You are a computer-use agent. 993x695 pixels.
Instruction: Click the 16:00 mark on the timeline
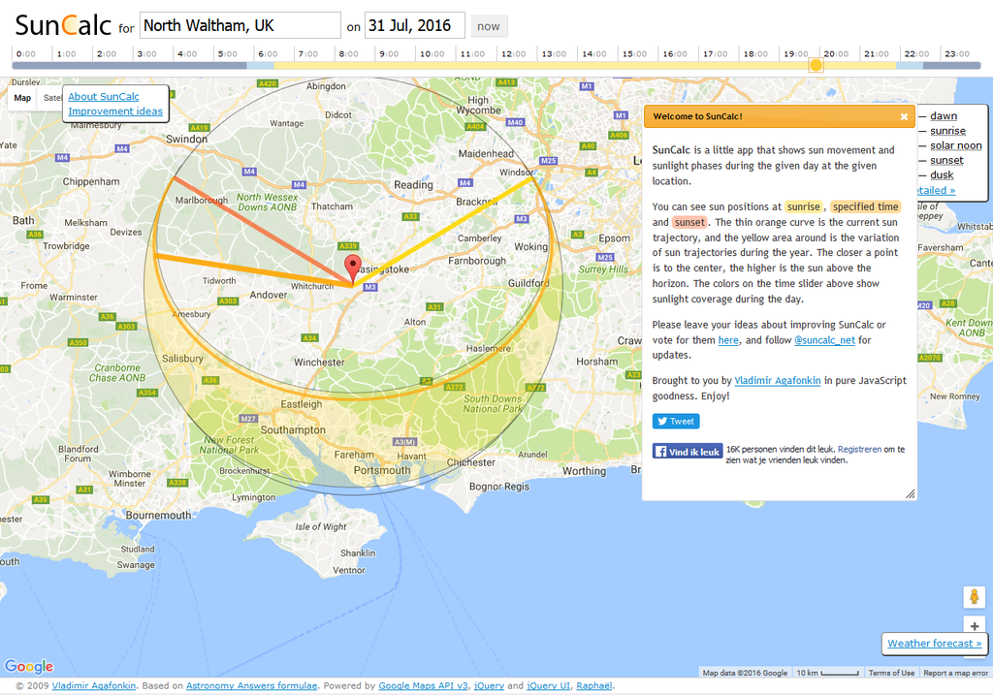pyautogui.click(x=675, y=54)
